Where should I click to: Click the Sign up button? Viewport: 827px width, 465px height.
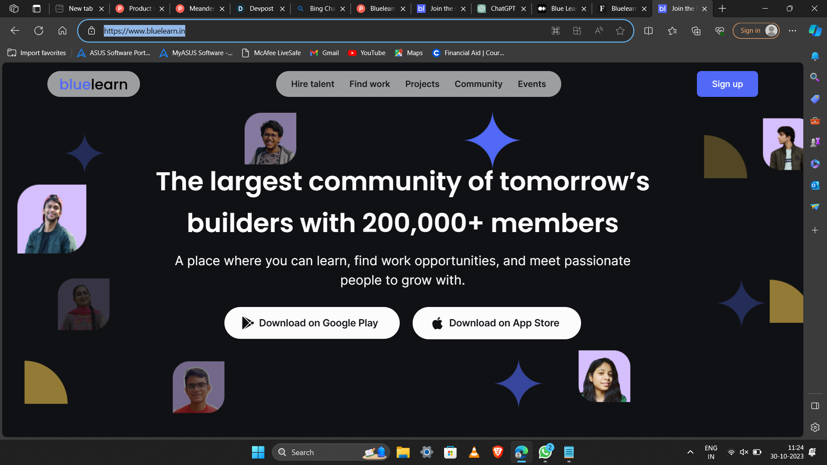coord(727,84)
